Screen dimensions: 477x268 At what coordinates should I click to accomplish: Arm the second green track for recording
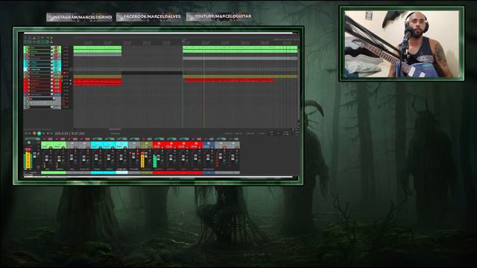tap(29, 51)
